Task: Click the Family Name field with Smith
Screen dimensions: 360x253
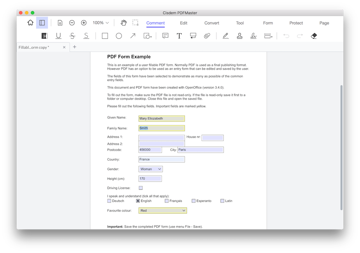Action: pos(162,128)
